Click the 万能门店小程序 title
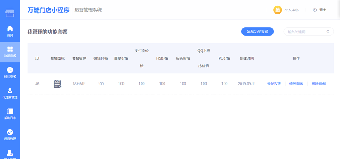 coord(48,10)
